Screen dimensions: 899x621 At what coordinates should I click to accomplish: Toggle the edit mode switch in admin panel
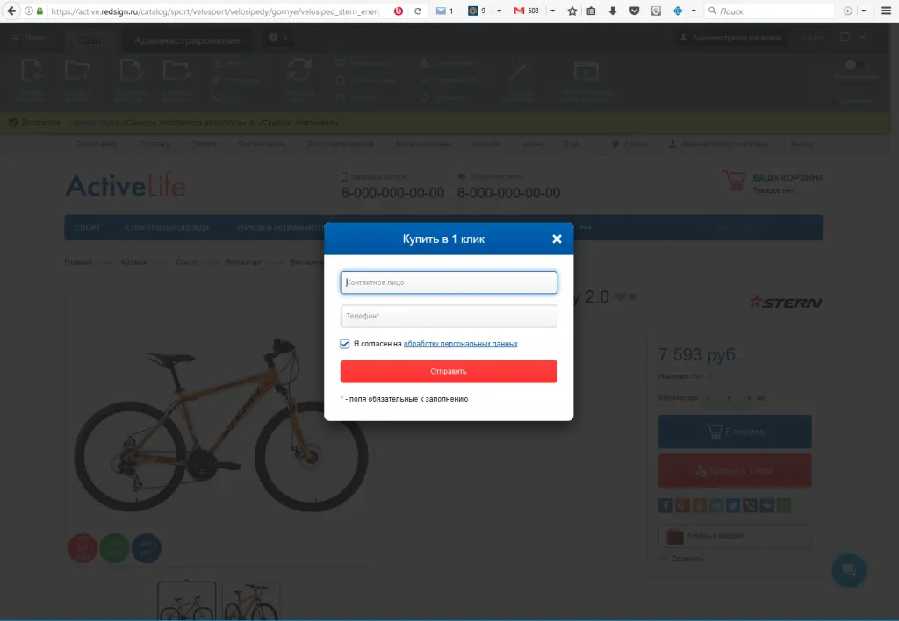point(854,65)
